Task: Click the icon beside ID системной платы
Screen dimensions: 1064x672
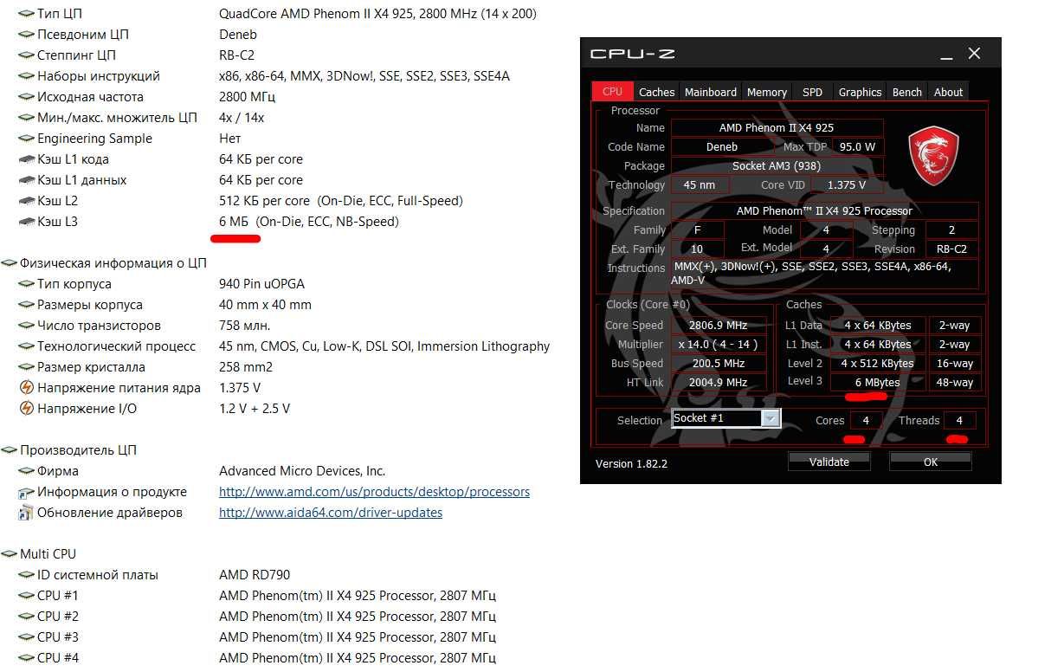Action: [x=26, y=575]
